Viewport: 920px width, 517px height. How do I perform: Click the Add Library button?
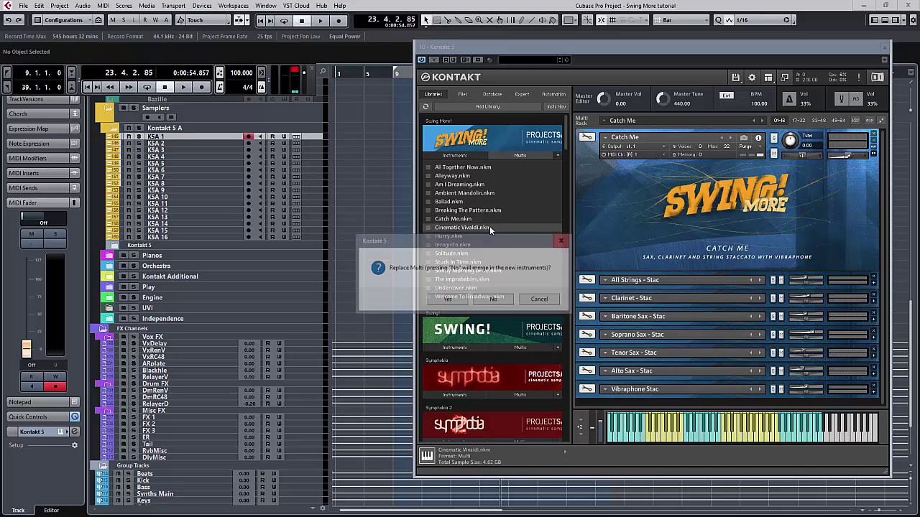[x=487, y=107]
